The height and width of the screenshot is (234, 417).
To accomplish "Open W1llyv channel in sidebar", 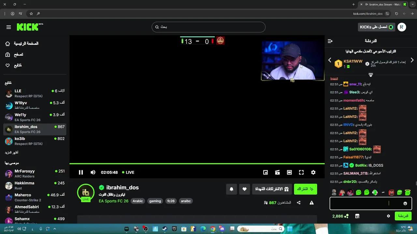I will click(x=35, y=105).
